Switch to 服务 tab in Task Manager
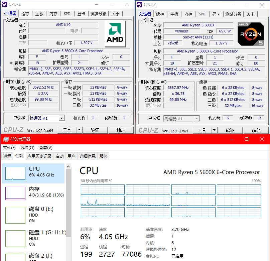This screenshot has width=270, height=261. pos(103,156)
